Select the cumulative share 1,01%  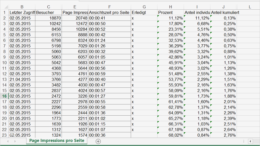[224, 57]
